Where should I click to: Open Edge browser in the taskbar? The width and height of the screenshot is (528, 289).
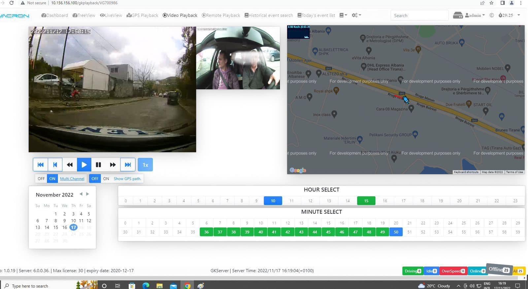point(146,286)
